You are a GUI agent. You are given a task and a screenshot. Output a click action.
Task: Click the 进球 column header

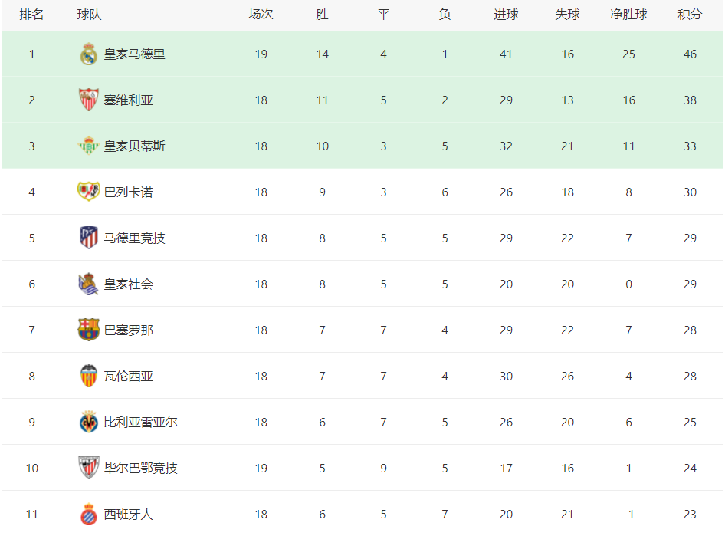(x=506, y=15)
